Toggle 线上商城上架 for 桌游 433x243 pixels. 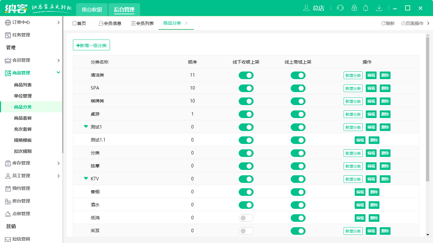tap(298, 114)
